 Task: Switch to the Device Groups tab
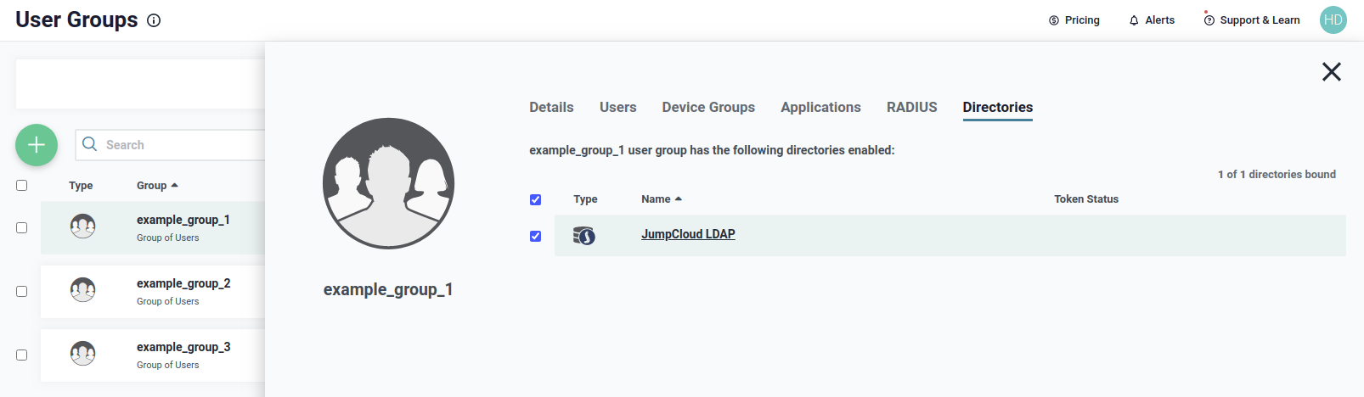(708, 108)
